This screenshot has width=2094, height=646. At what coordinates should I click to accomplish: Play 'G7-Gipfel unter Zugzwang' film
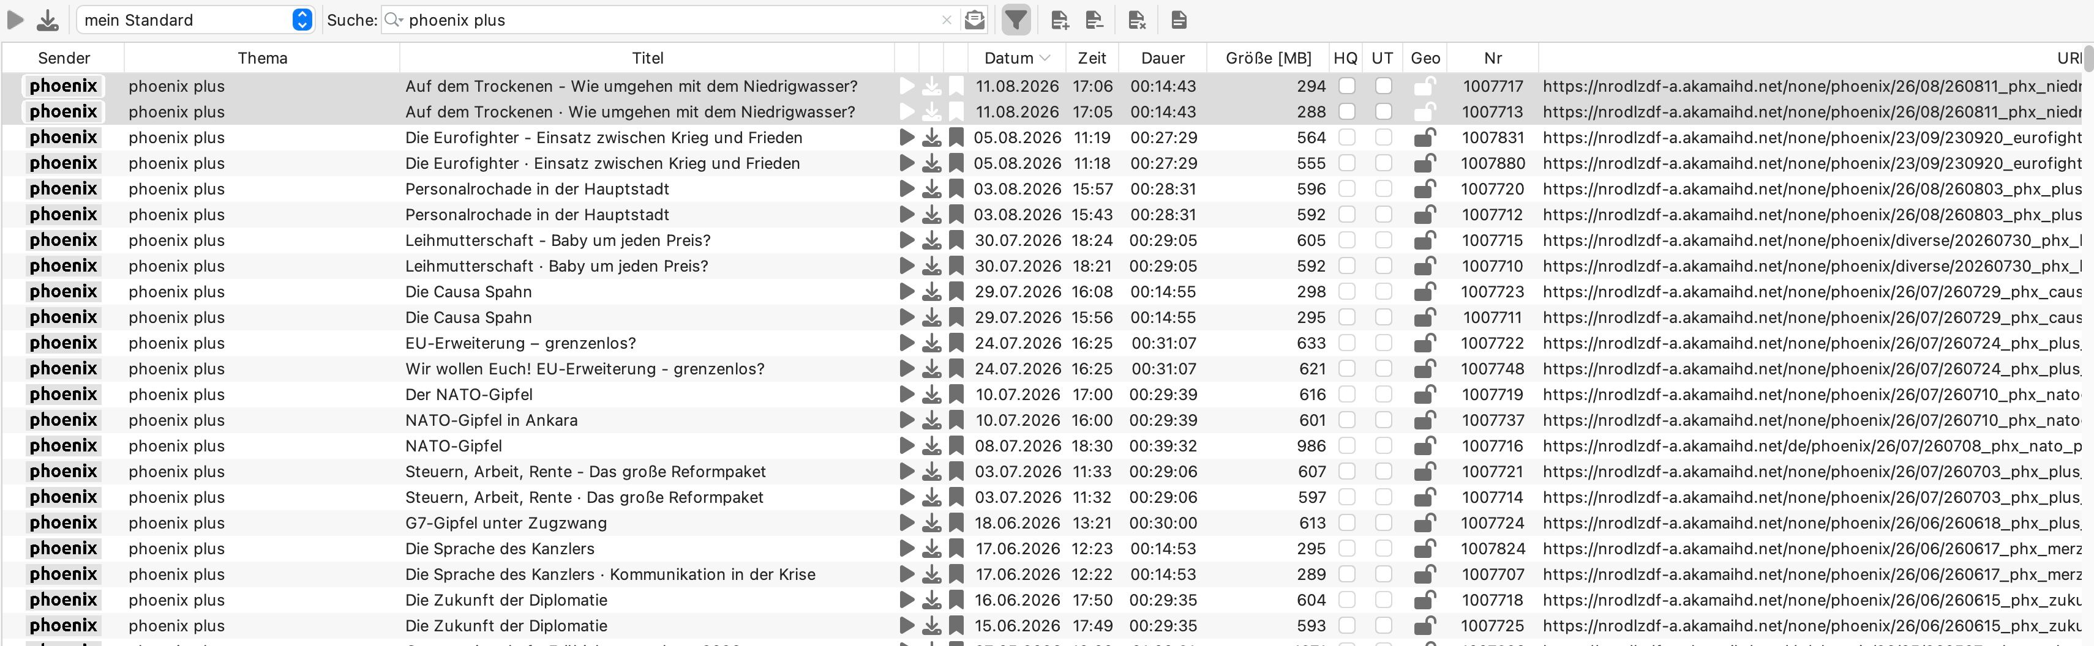pyautogui.click(x=907, y=523)
